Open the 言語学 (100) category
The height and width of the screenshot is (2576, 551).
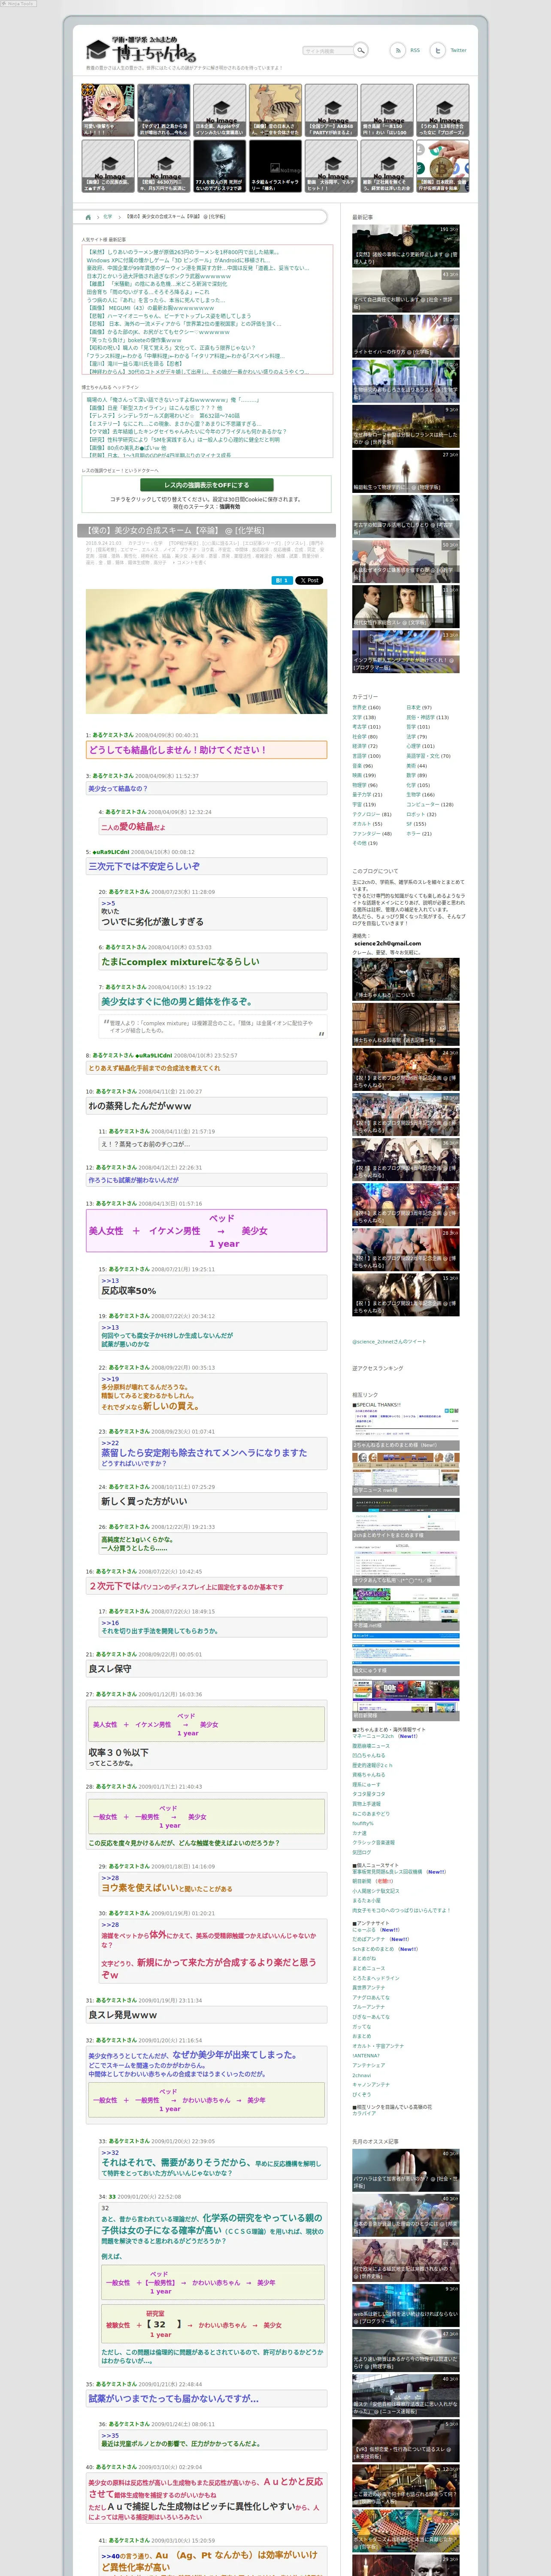click(367, 756)
